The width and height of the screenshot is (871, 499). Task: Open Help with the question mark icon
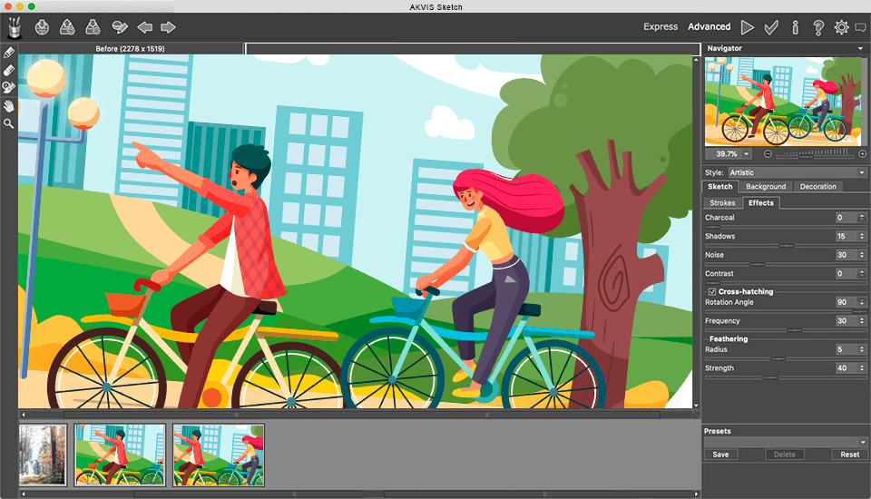pos(818,27)
